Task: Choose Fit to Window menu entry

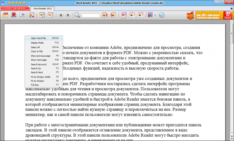Action: (44, 81)
